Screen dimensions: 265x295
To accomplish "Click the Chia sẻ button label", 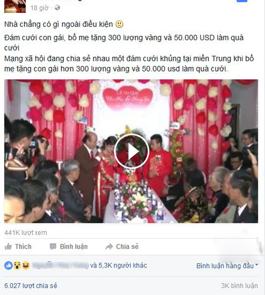I will click(127, 246).
